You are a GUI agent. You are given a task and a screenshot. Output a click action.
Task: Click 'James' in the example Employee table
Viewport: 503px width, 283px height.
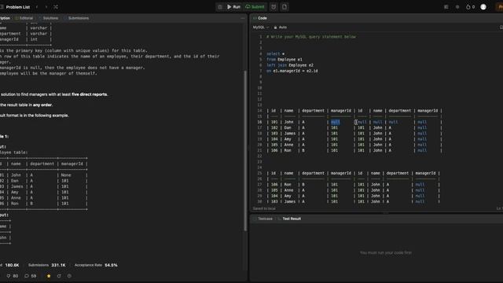tap(17, 186)
